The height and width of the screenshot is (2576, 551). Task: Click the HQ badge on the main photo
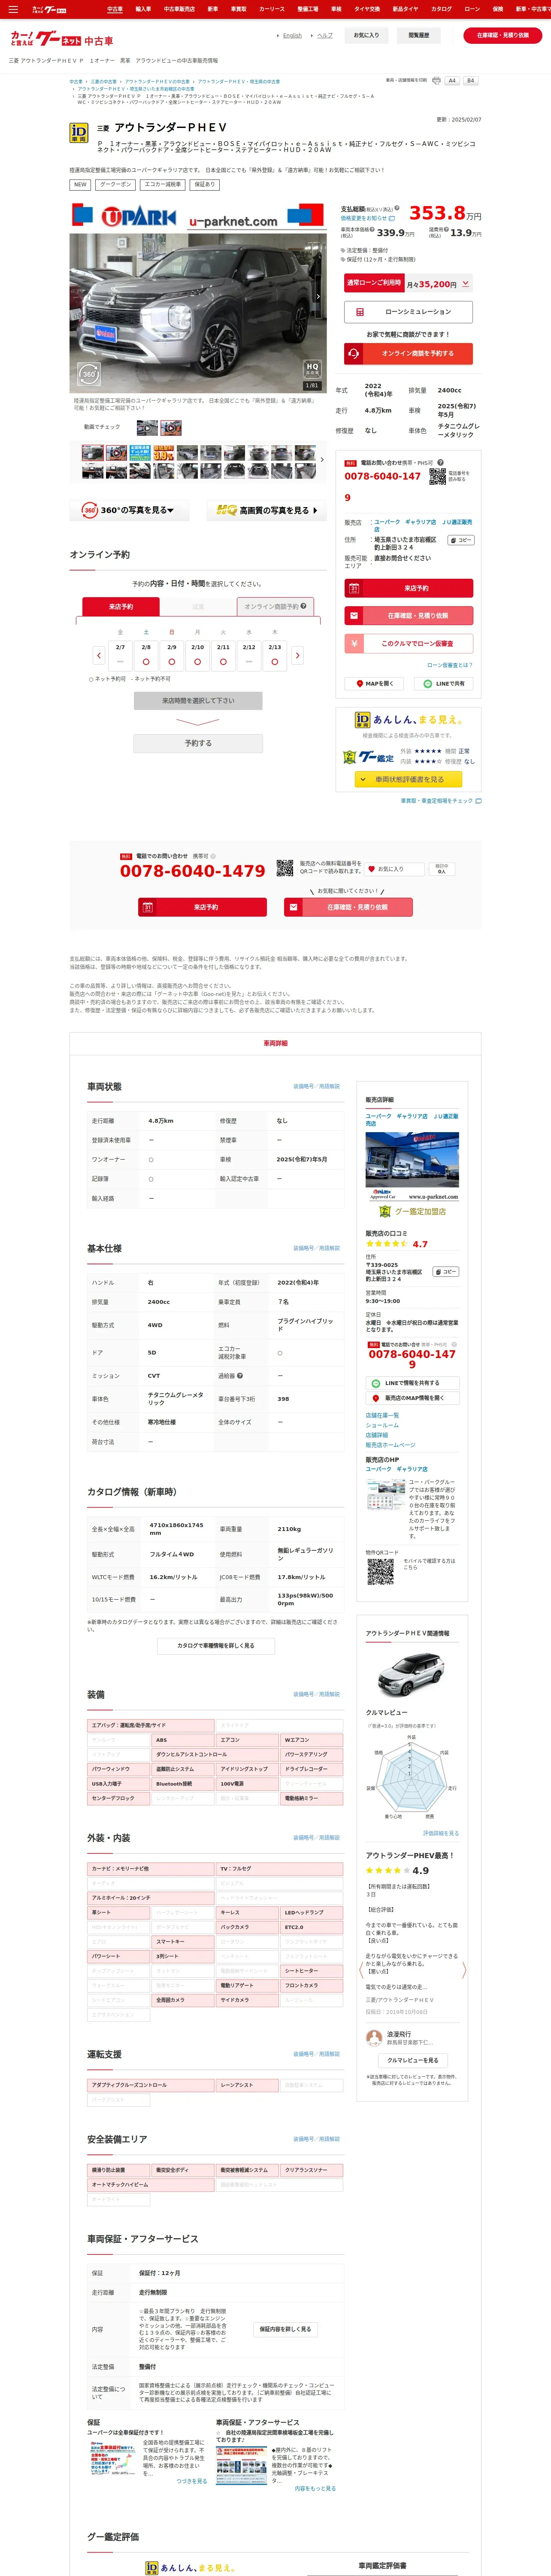click(x=312, y=368)
